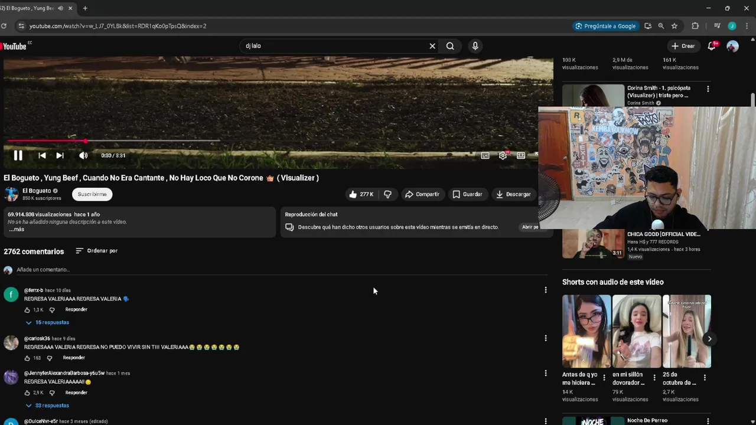Open options menu for @JennyferAlexandraBarbosa comment
The height and width of the screenshot is (425, 756).
pos(545,373)
